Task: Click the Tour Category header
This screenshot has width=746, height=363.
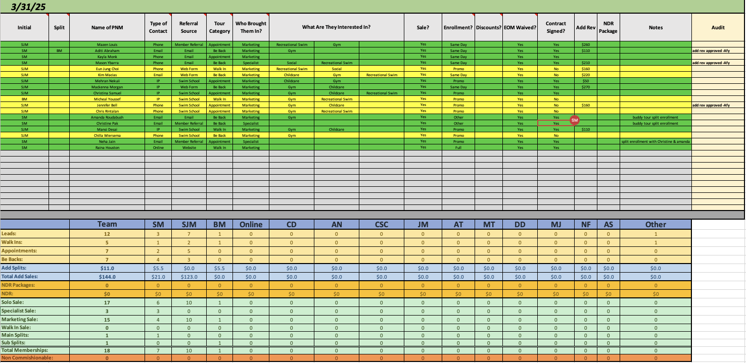Action: coord(220,28)
